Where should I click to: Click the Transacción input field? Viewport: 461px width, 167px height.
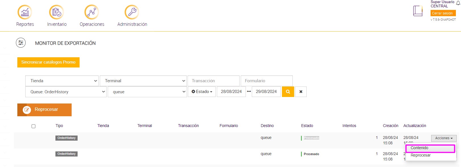point(213,81)
